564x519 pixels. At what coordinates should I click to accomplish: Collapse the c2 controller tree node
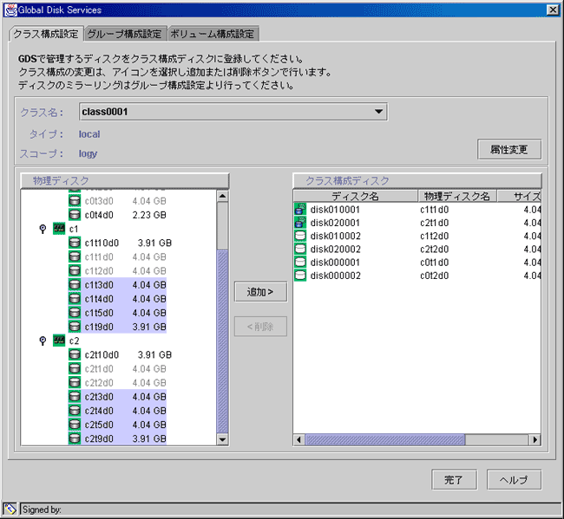click(43, 341)
